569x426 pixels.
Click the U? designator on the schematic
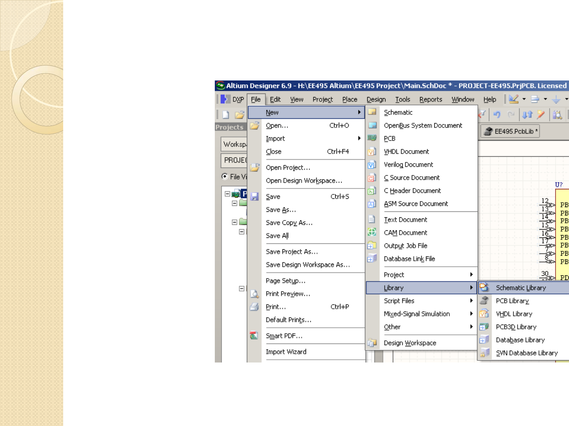[559, 185]
